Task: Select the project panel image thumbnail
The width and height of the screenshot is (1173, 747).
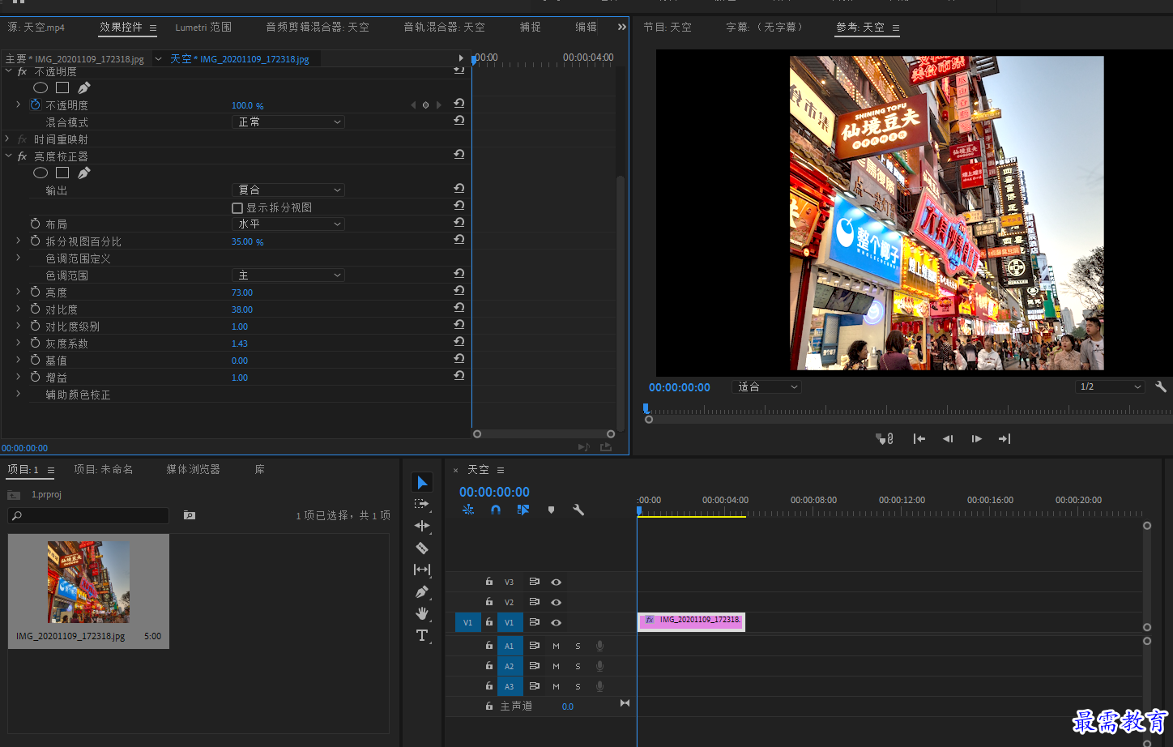Action: coord(88,582)
